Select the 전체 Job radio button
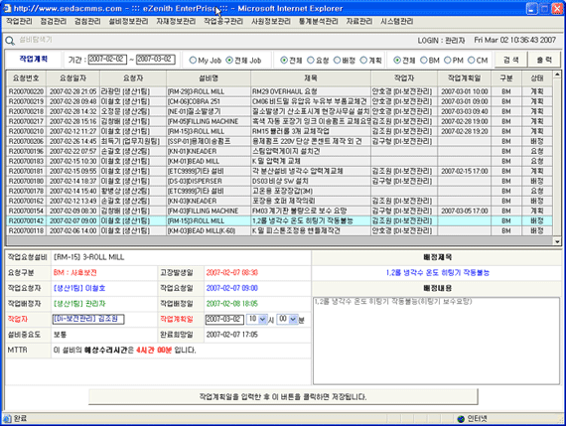 tap(229, 61)
